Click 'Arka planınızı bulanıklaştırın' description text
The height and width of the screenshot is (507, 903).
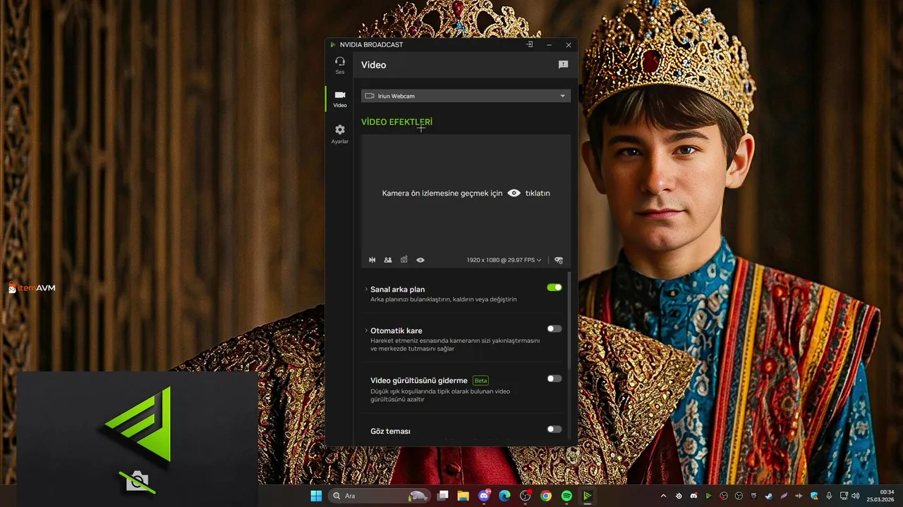coord(444,299)
